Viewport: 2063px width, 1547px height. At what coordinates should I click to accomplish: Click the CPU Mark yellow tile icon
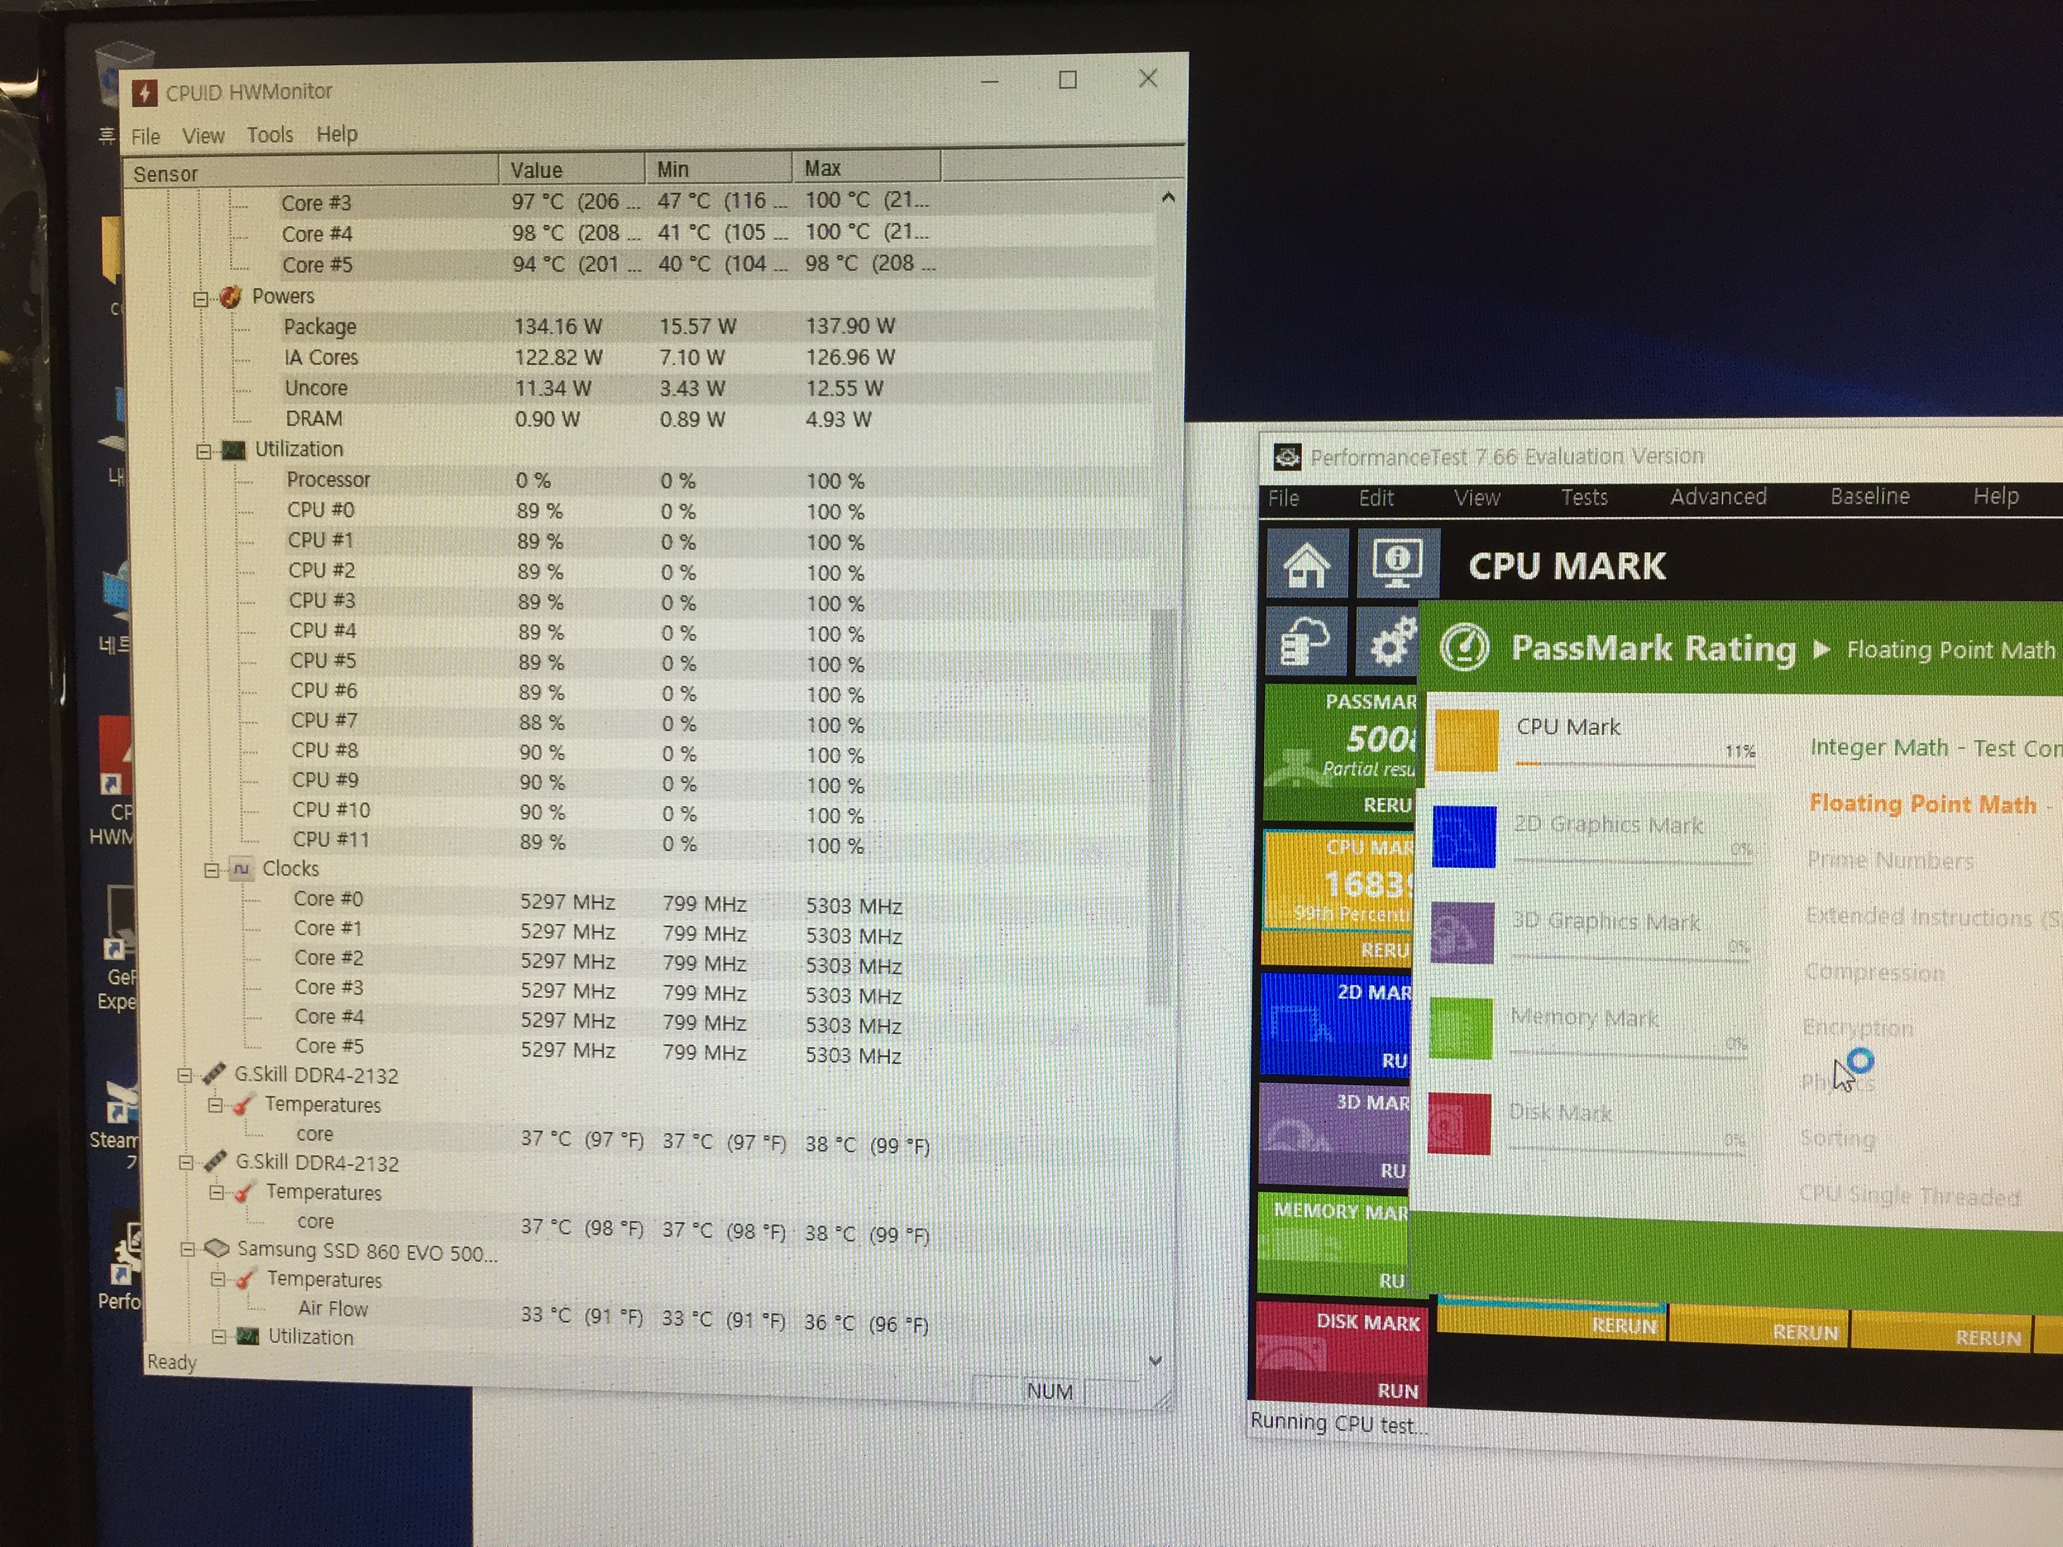pos(1467,741)
